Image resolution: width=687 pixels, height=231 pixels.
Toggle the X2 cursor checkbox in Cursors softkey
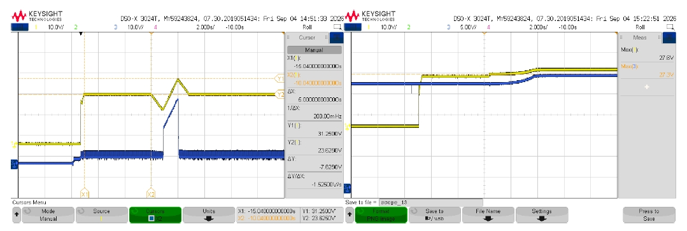[151, 218]
